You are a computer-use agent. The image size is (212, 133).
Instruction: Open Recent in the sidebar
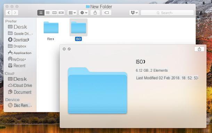17,65
